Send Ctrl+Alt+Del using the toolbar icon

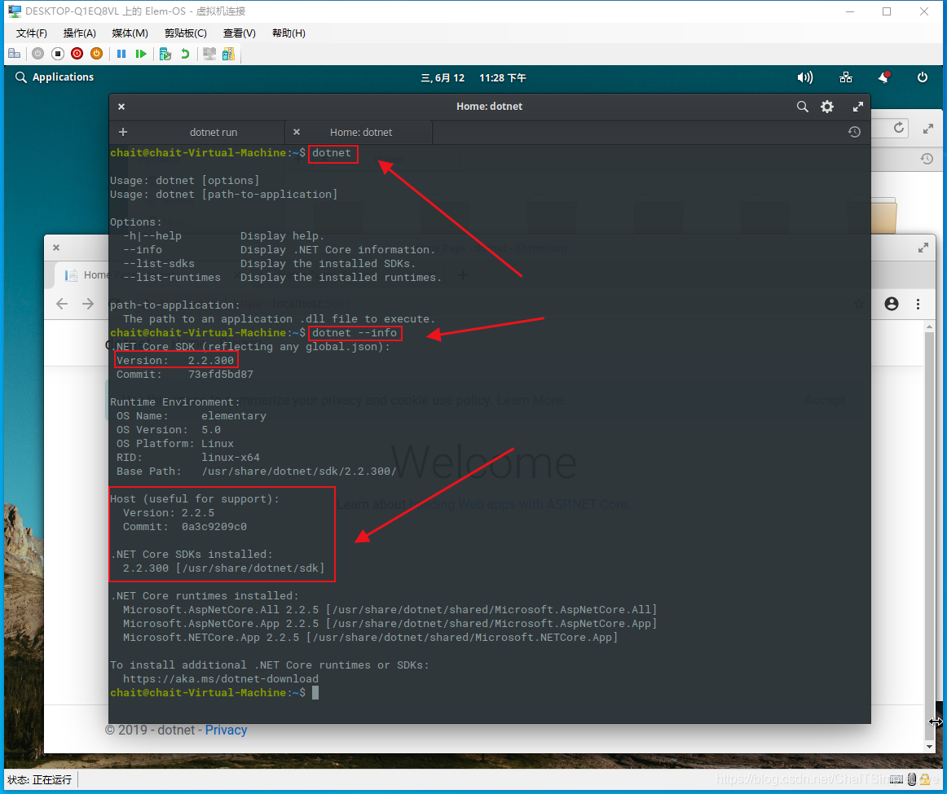(x=14, y=54)
